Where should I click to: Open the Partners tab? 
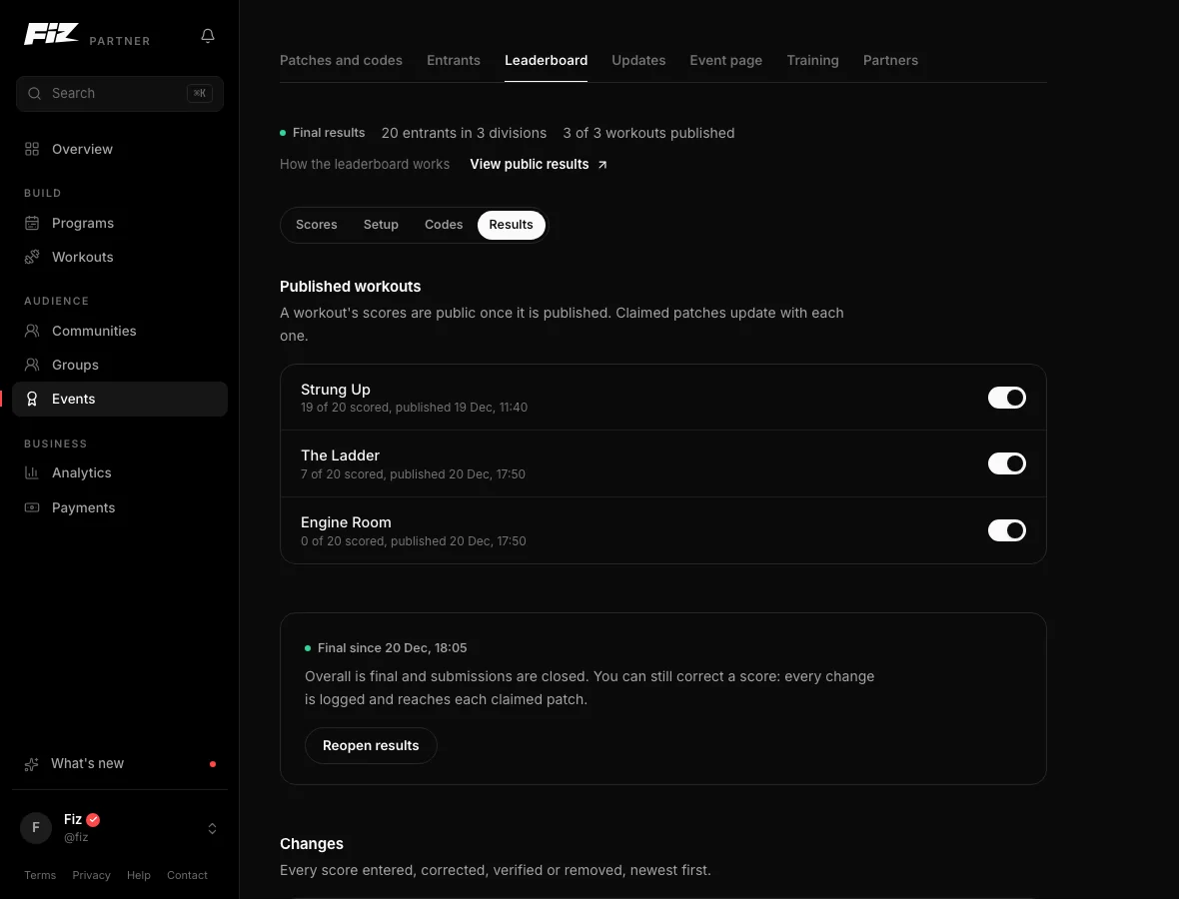click(x=890, y=60)
